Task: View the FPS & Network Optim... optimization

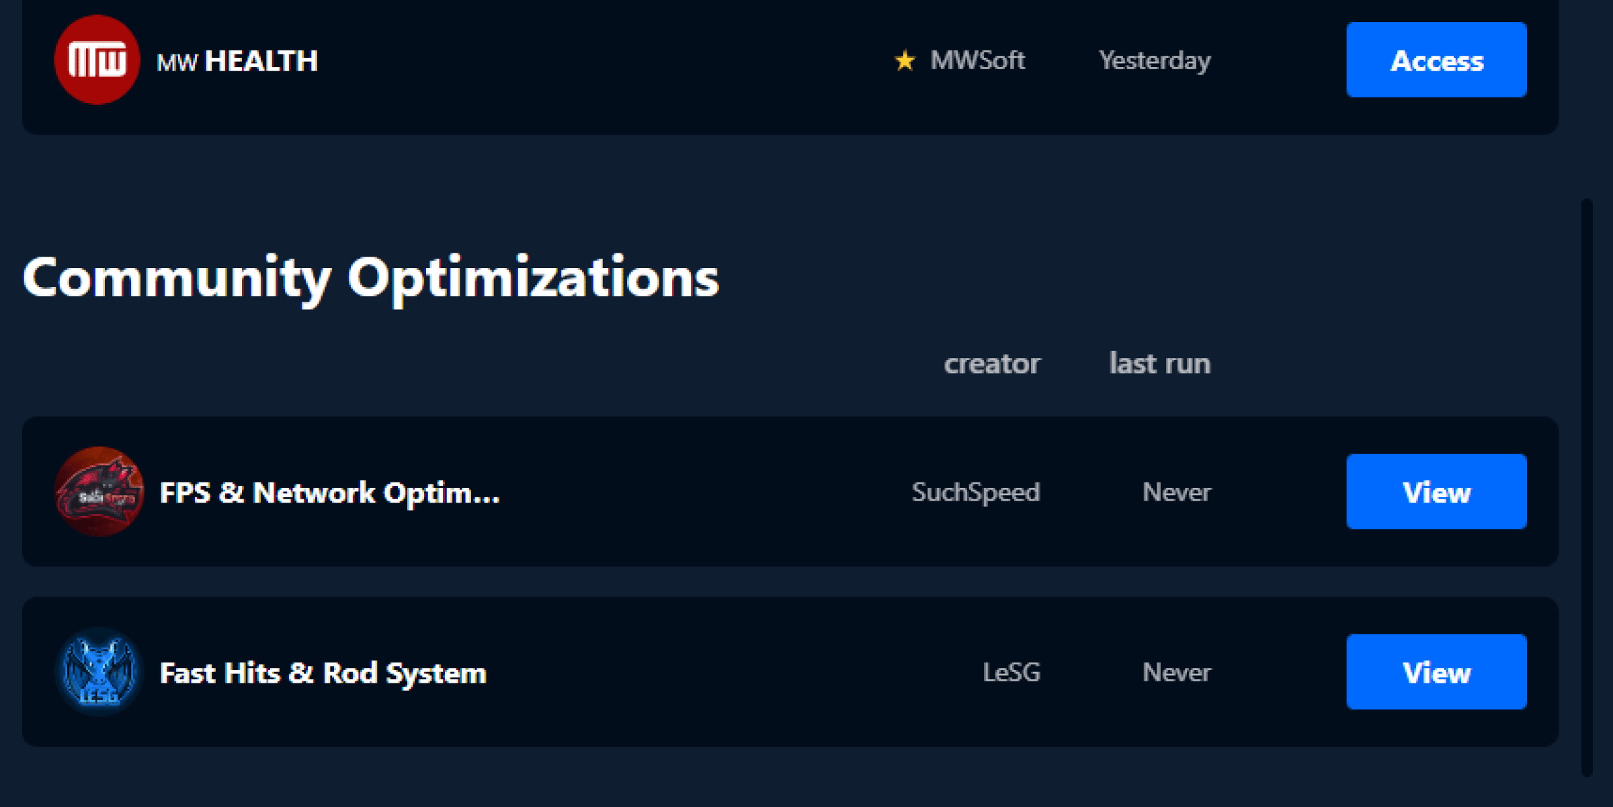Action: pyautogui.click(x=1436, y=492)
